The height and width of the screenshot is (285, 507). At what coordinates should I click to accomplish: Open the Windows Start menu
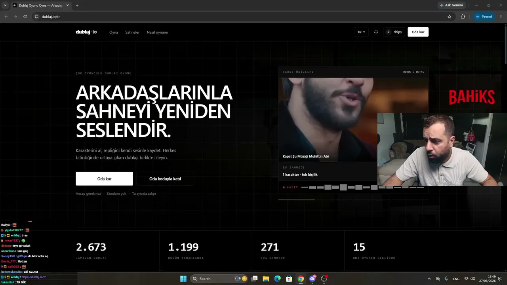tap(183, 279)
